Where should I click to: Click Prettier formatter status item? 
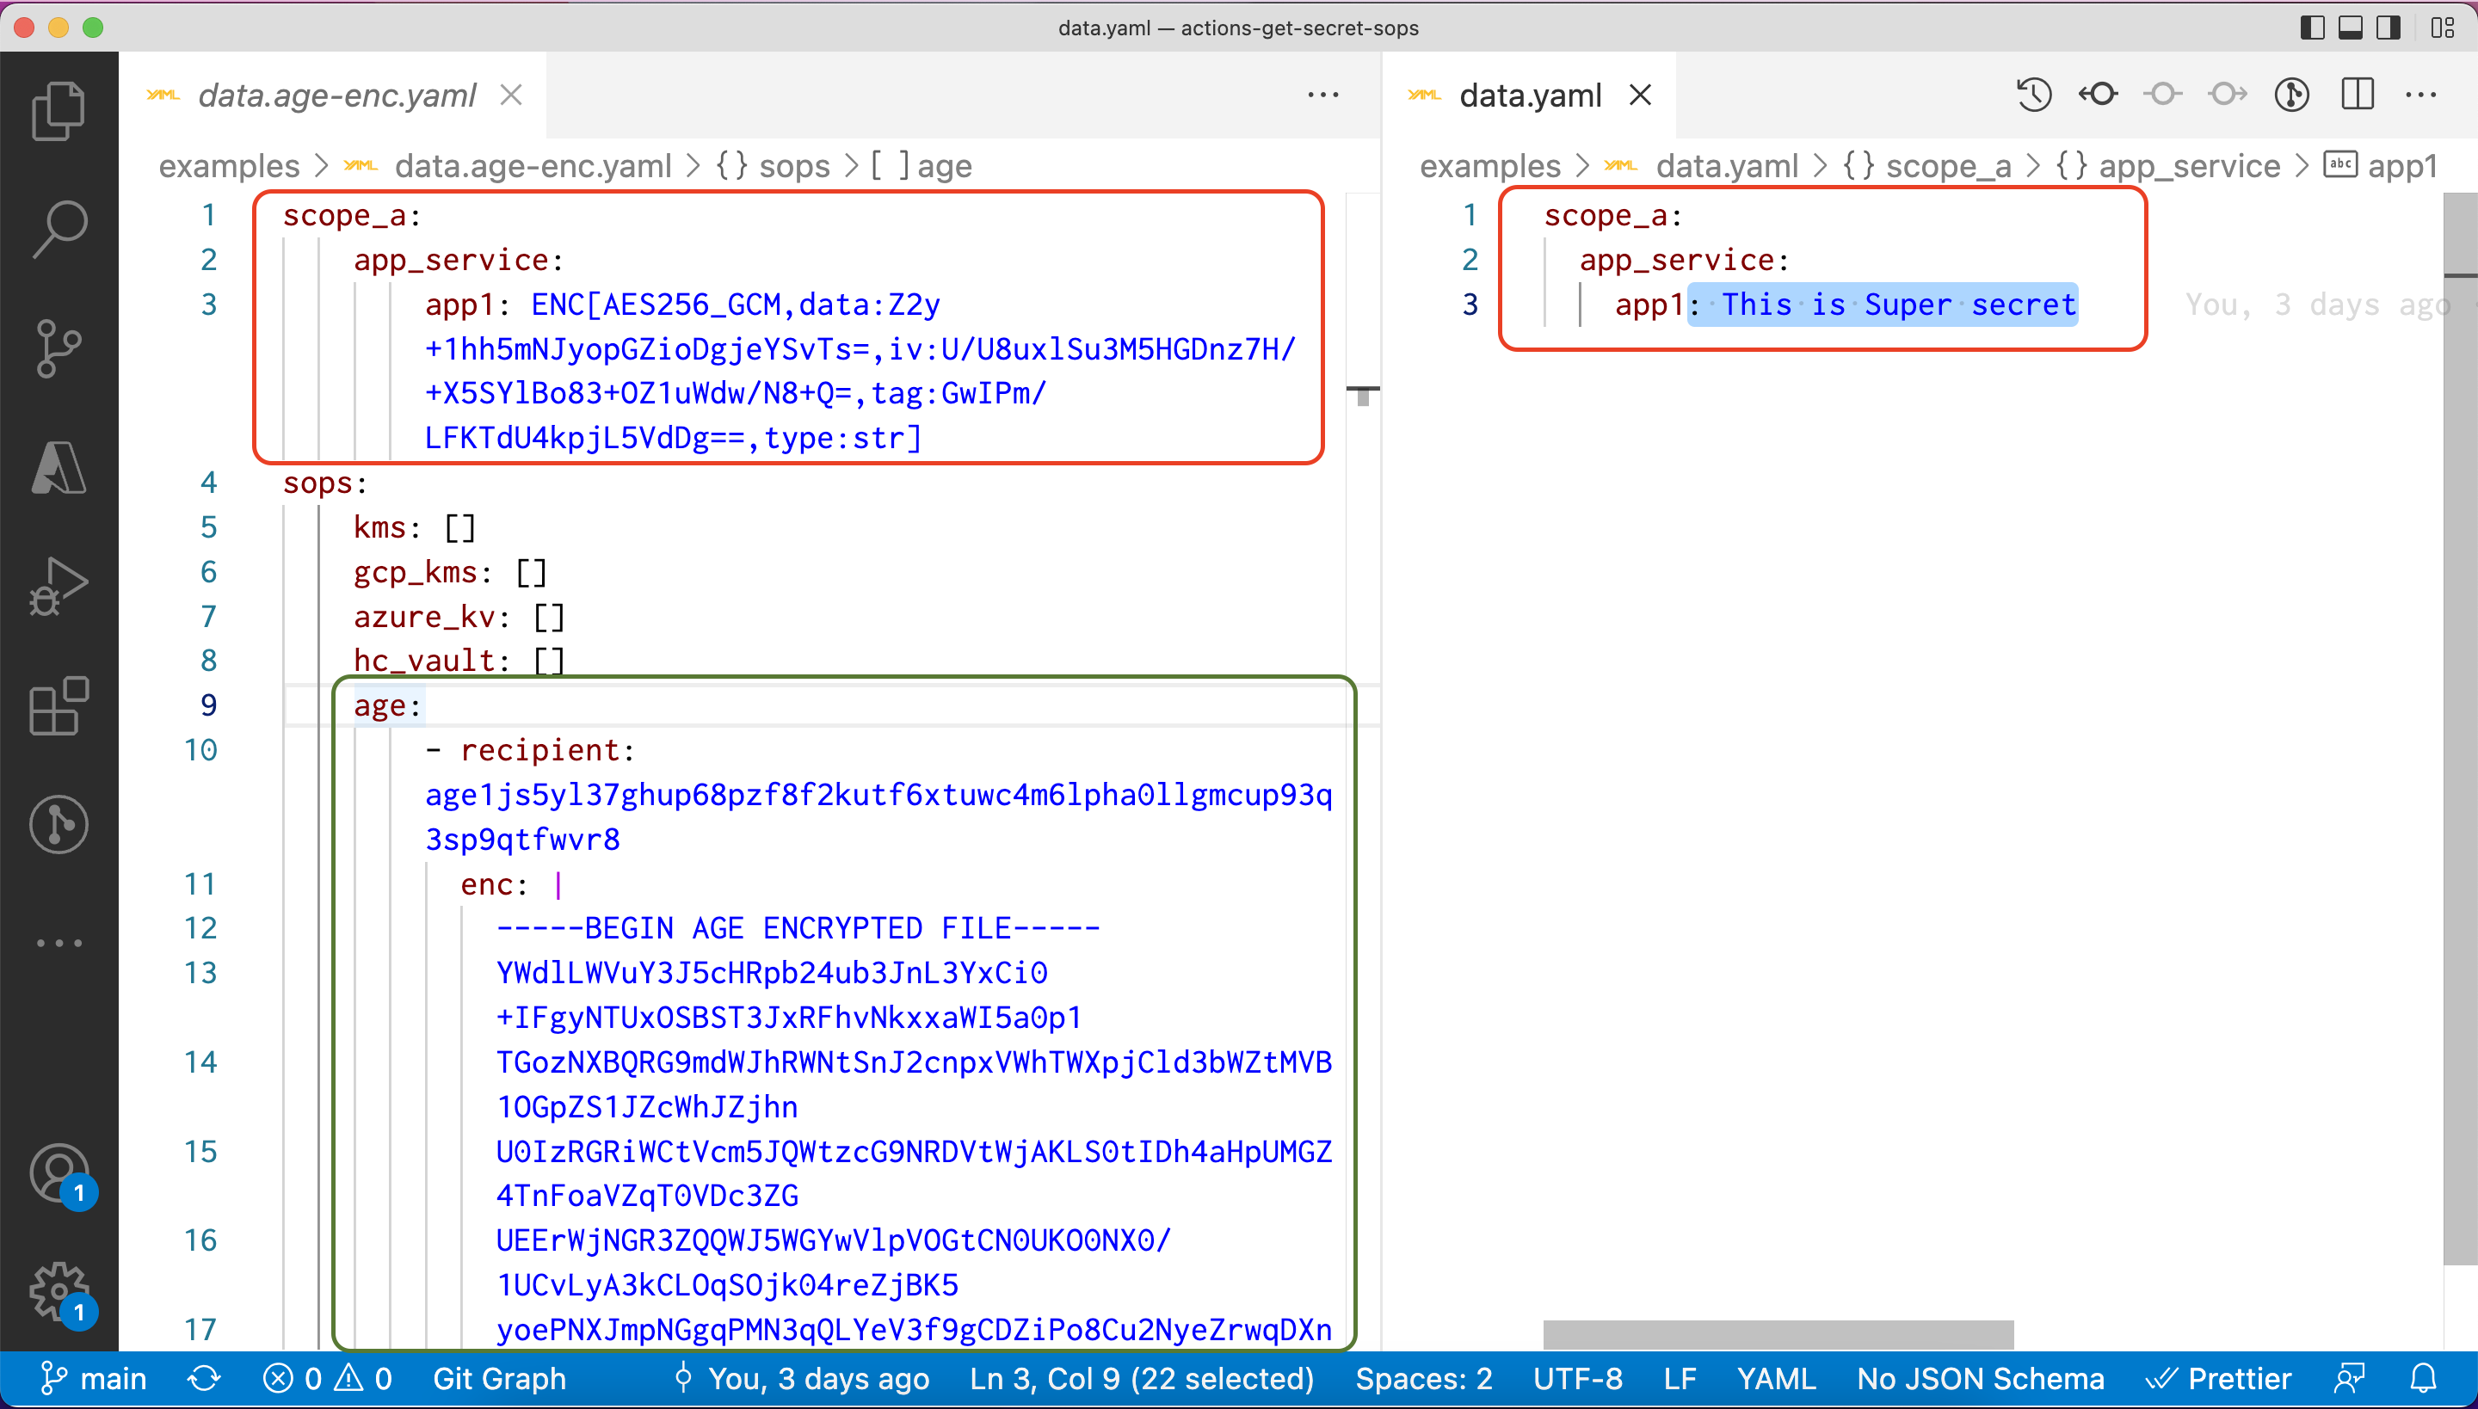pos(2218,1378)
